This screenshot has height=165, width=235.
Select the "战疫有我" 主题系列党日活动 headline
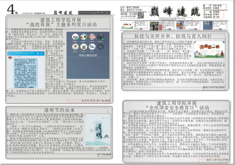tap(60, 23)
